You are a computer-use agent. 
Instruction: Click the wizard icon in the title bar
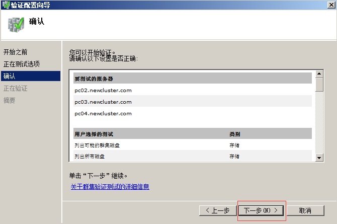coord(6,5)
